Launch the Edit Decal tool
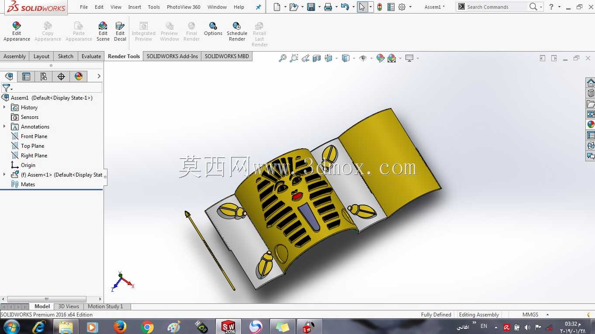The image size is (595, 334). coord(120,31)
